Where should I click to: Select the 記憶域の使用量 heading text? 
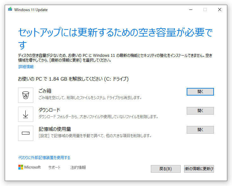[55, 129]
